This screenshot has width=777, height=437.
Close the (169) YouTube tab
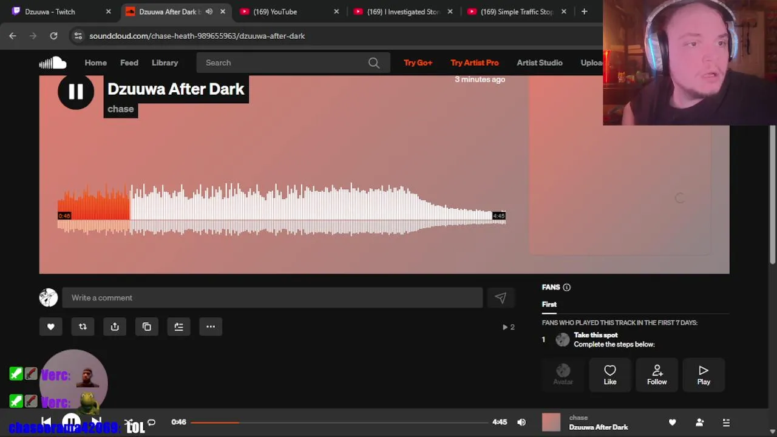coord(337,12)
